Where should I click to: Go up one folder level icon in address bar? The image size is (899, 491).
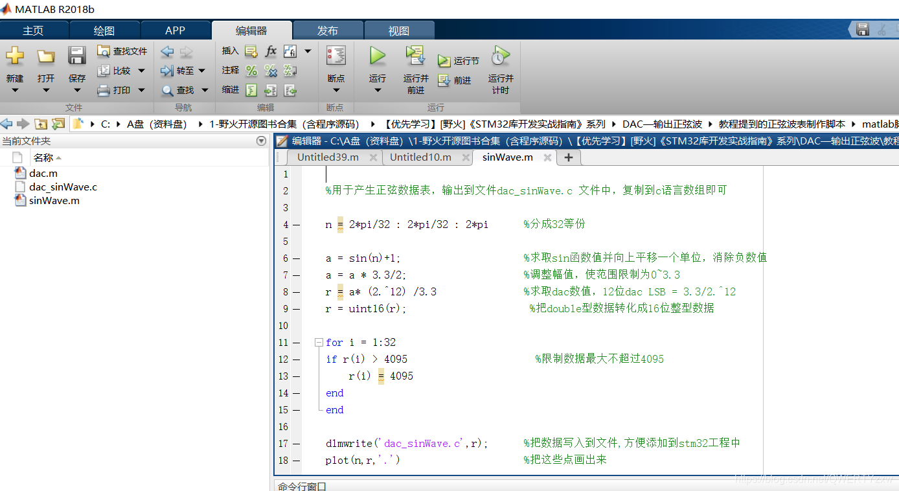click(41, 124)
